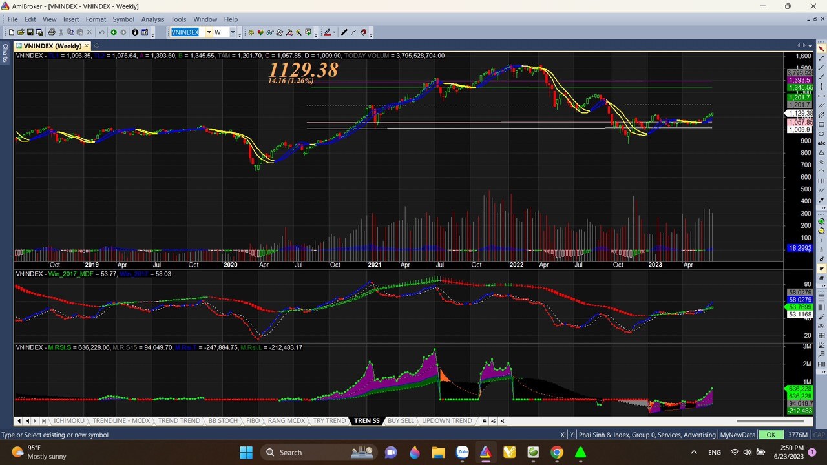Expand the analysis toolbar overflow chevron
Viewport: 827px width, 465px height.
tap(315, 34)
